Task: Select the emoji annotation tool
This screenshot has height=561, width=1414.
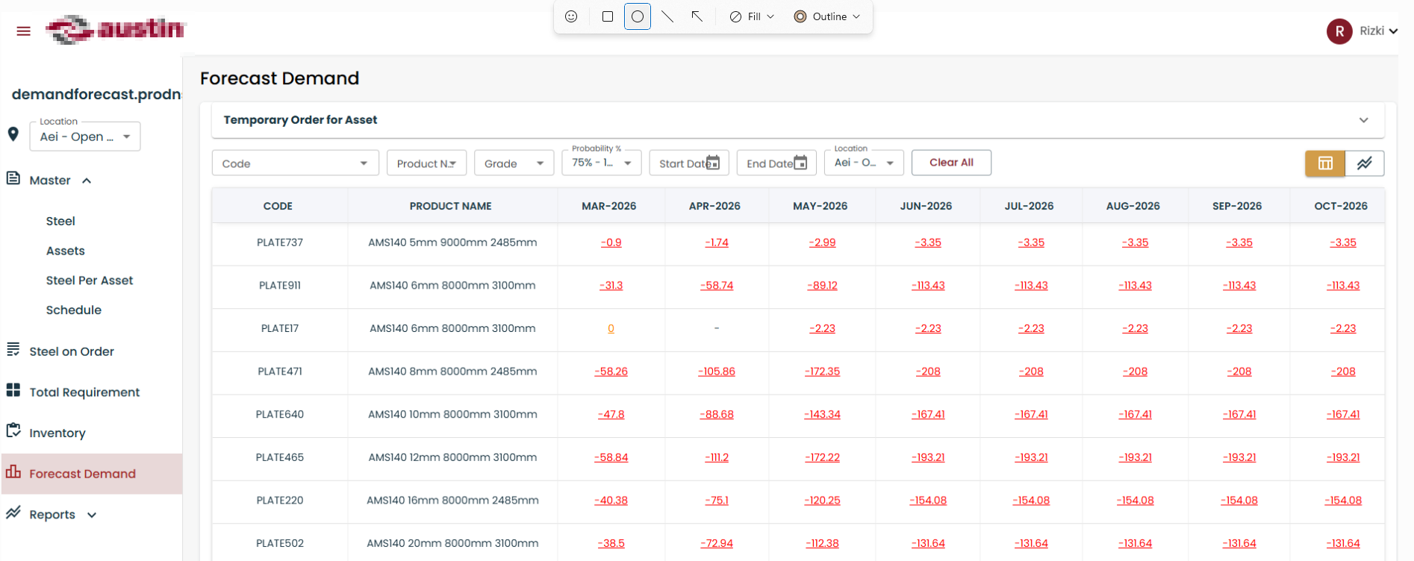Action: click(571, 16)
